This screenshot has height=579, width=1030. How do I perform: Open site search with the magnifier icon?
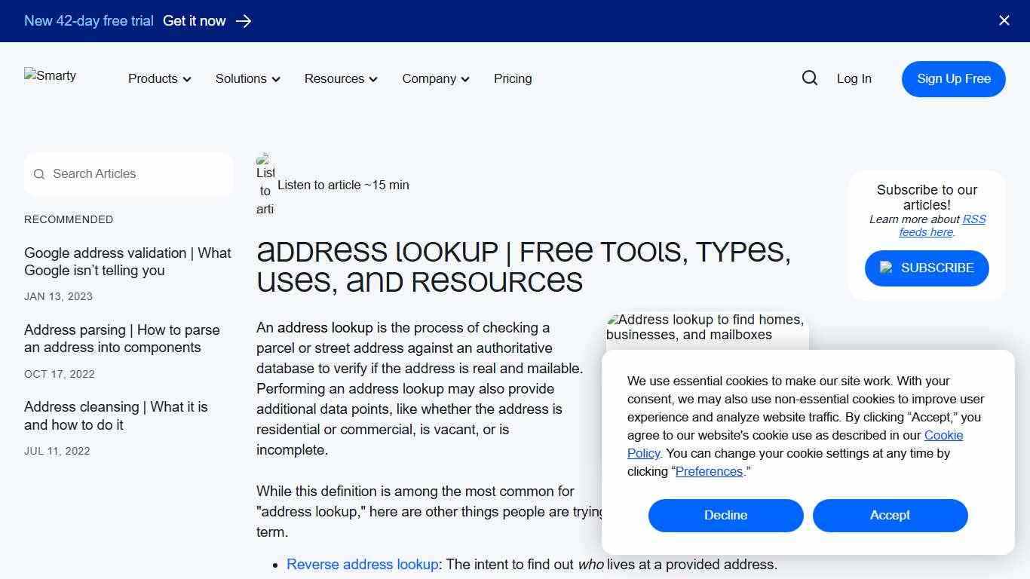coord(809,78)
